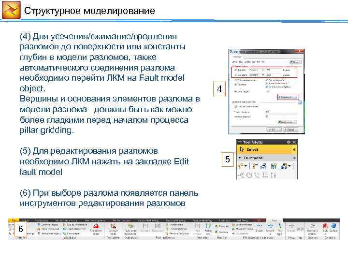The height and width of the screenshot is (261, 348).
Task: Click the highlighted Operate button in dialog
Action: pos(288,97)
